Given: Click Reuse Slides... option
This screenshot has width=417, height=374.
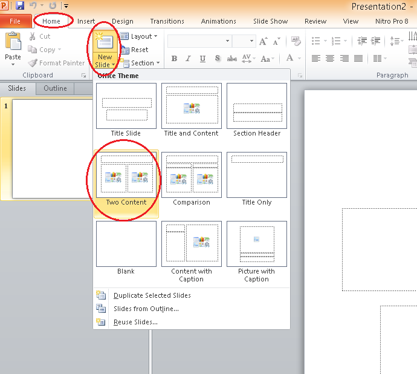Looking at the screenshot, I should [x=135, y=322].
